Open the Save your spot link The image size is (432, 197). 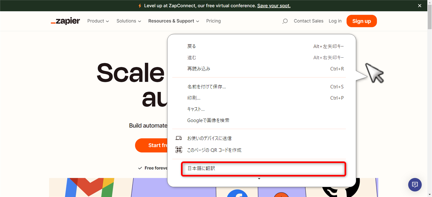(274, 5)
